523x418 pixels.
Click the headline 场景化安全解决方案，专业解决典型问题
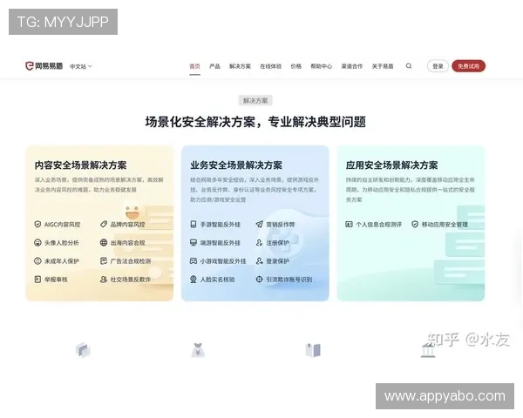point(255,122)
